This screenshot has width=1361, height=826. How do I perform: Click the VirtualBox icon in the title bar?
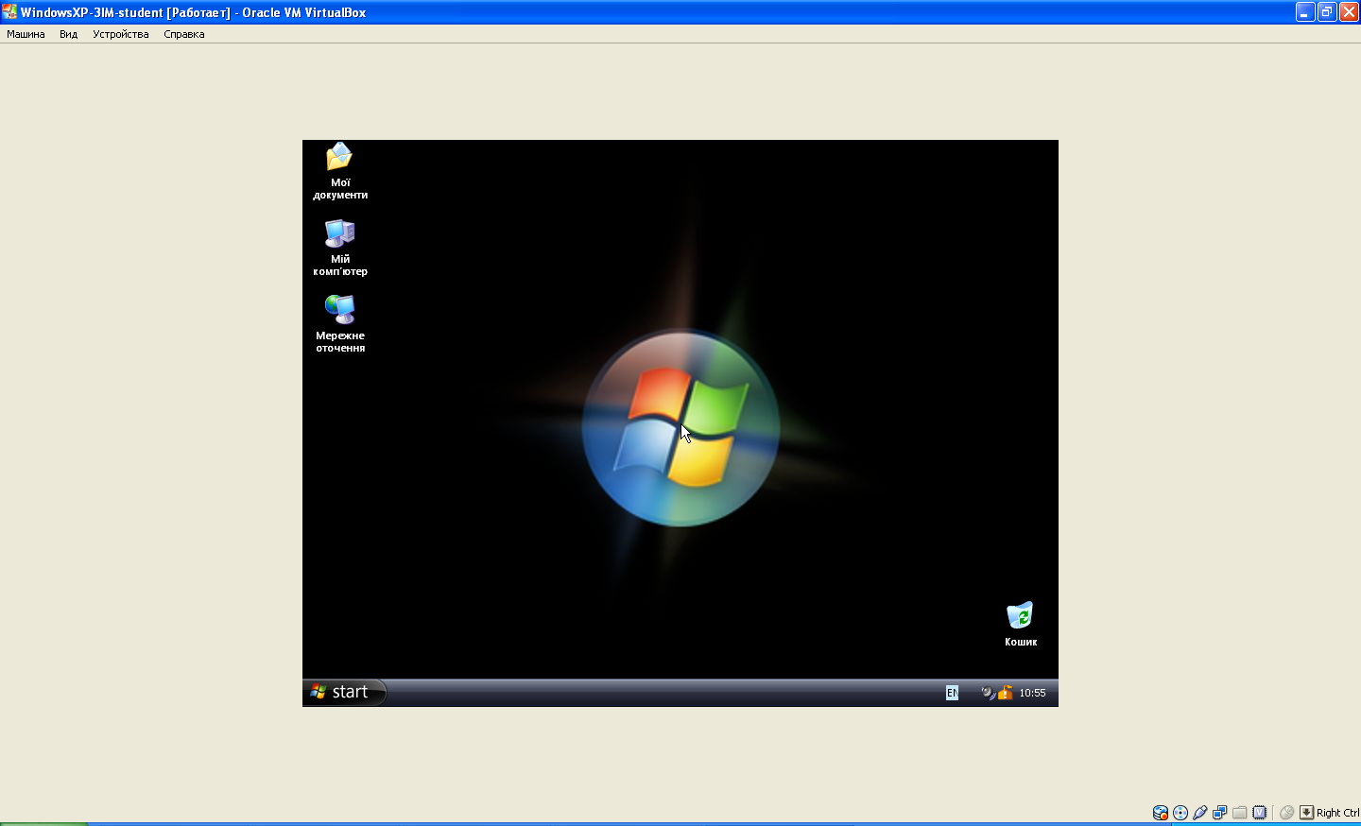point(9,11)
